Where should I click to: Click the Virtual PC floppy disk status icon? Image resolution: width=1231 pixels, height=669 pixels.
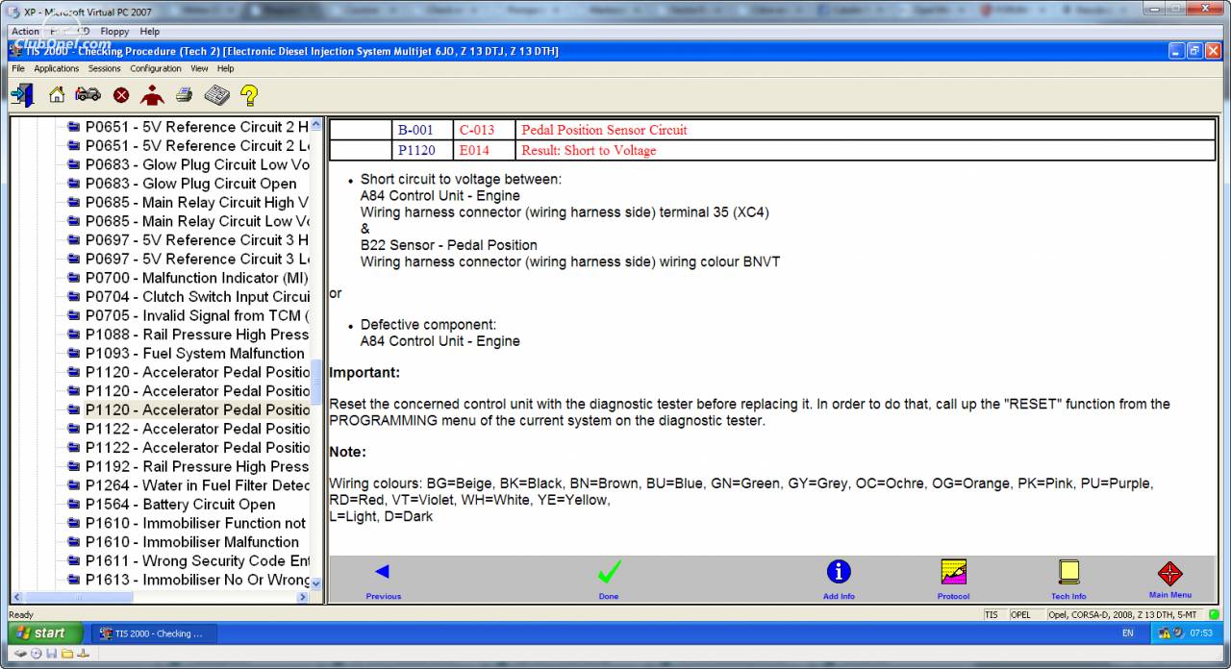tap(51, 654)
